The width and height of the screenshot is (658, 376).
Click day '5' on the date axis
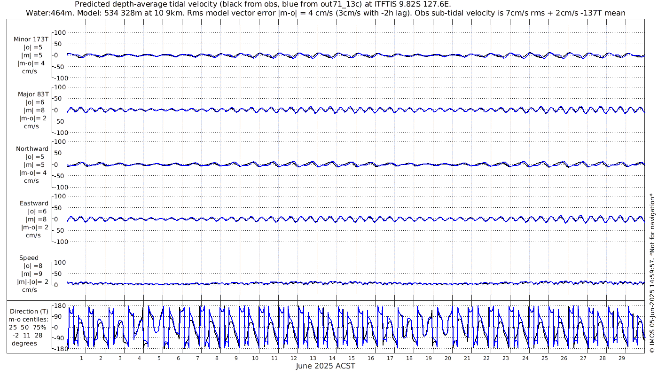click(159, 358)
